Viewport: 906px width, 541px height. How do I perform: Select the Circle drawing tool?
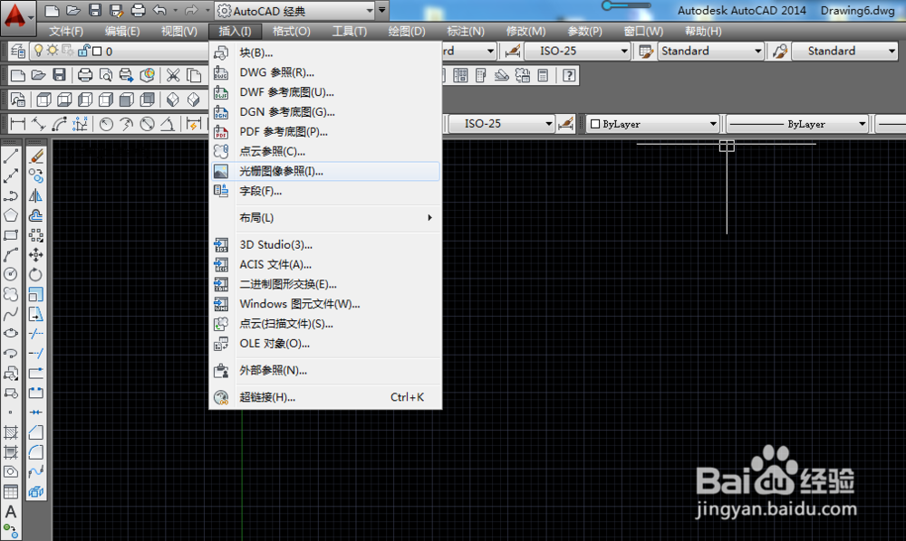click(x=10, y=274)
